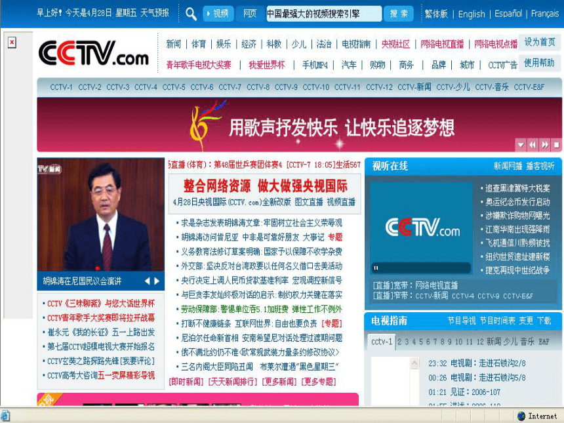Screen dimensions: 564x423
Task: Select CCTV-5 channel link
Action: [x=174, y=87]
